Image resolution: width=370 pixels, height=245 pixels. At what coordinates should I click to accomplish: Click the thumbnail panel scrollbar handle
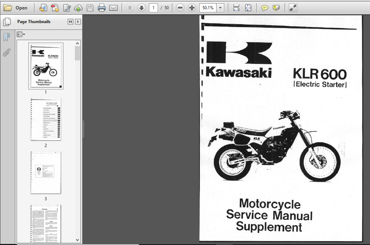tap(77, 53)
